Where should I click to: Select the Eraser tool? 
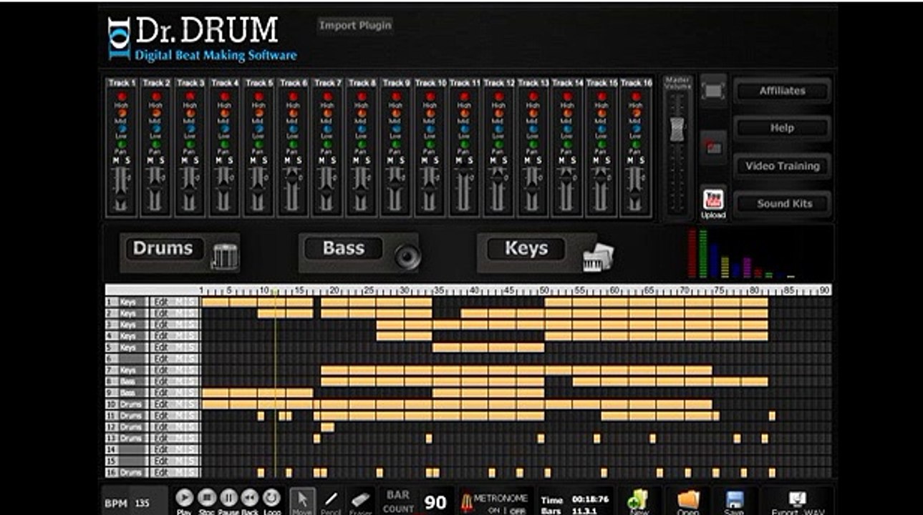click(360, 501)
